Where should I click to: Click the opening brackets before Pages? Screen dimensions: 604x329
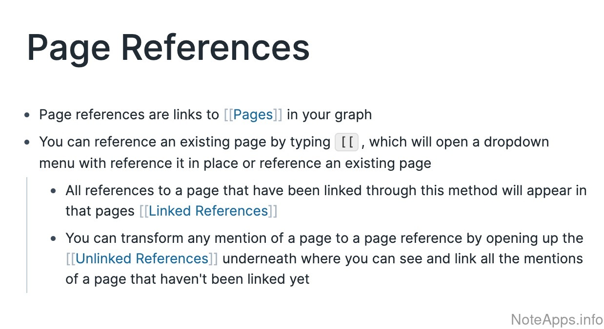click(x=228, y=115)
